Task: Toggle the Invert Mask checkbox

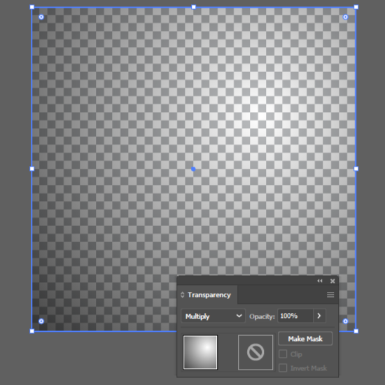Action: click(283, 368)
